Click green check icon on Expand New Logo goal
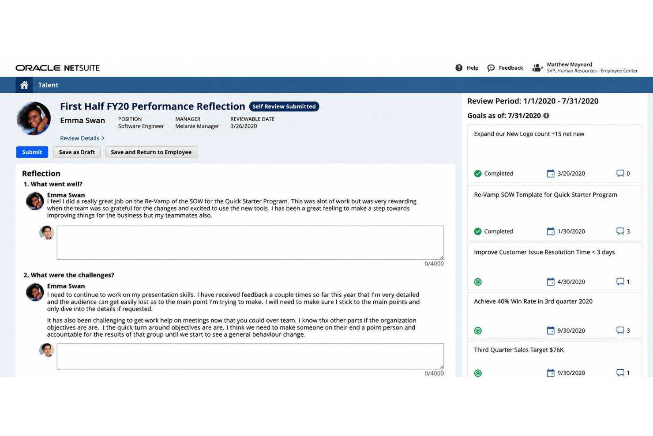The height and width of the screenshot is (436, 653). 478,174
